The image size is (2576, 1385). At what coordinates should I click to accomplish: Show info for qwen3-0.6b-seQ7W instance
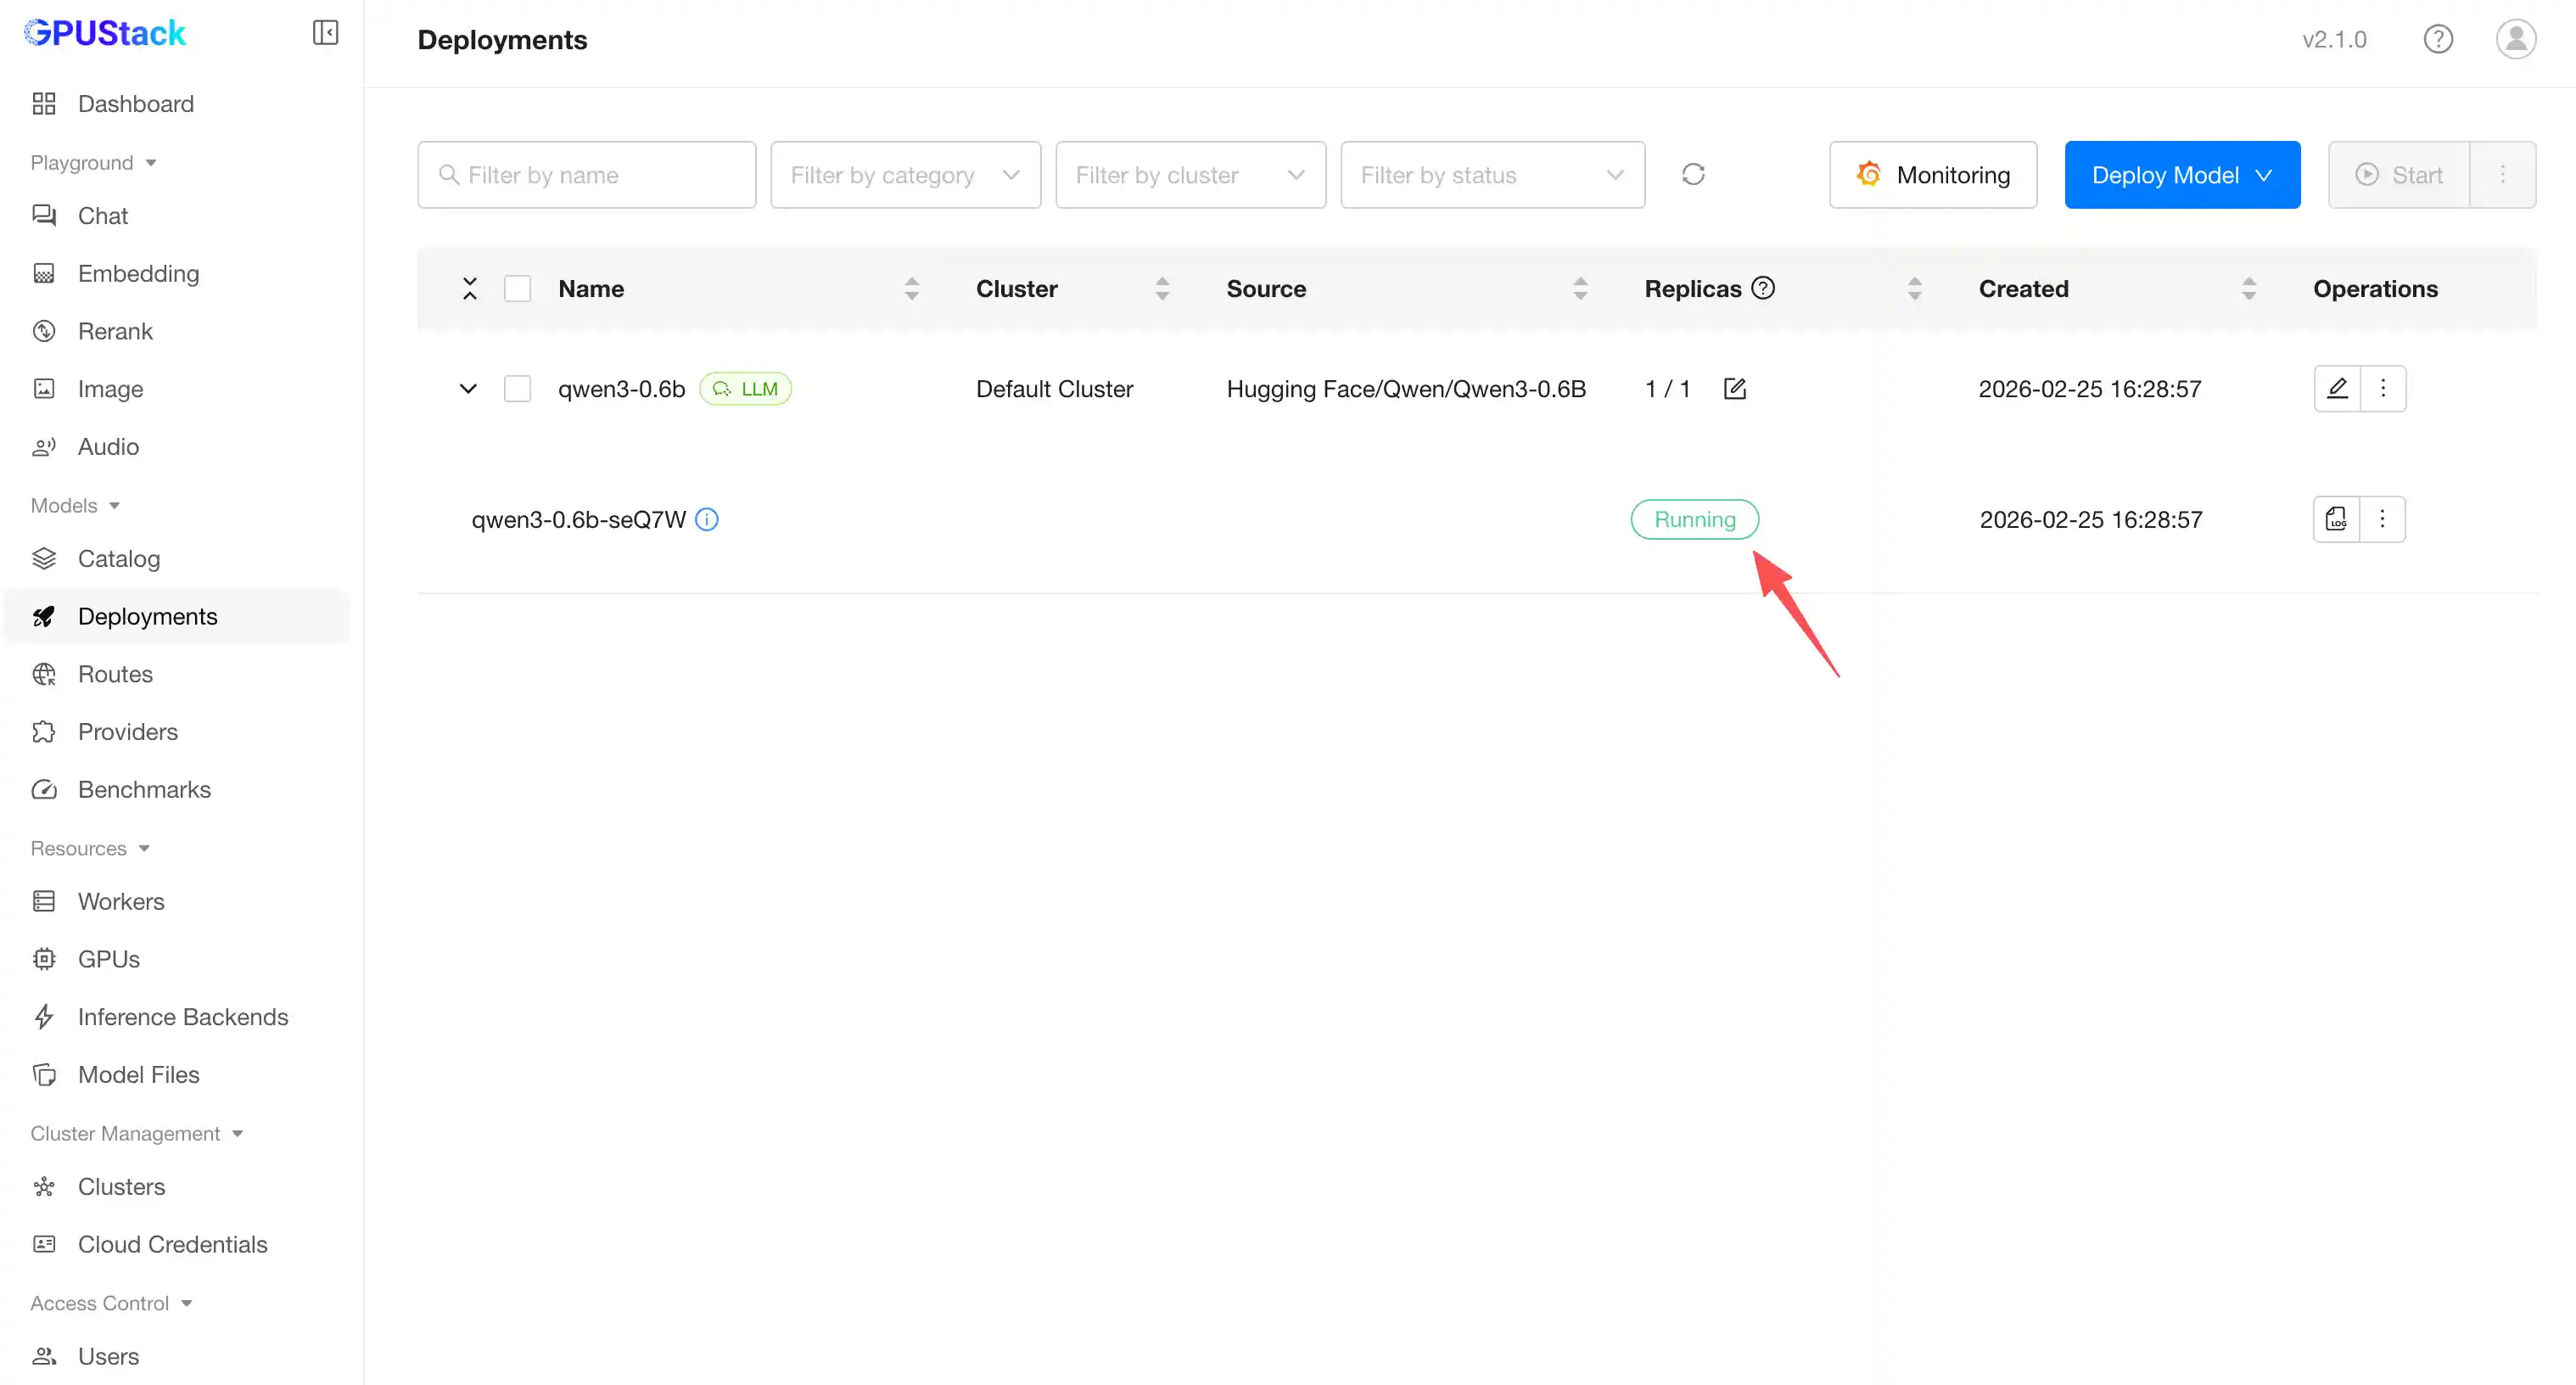tap(707, 519)
